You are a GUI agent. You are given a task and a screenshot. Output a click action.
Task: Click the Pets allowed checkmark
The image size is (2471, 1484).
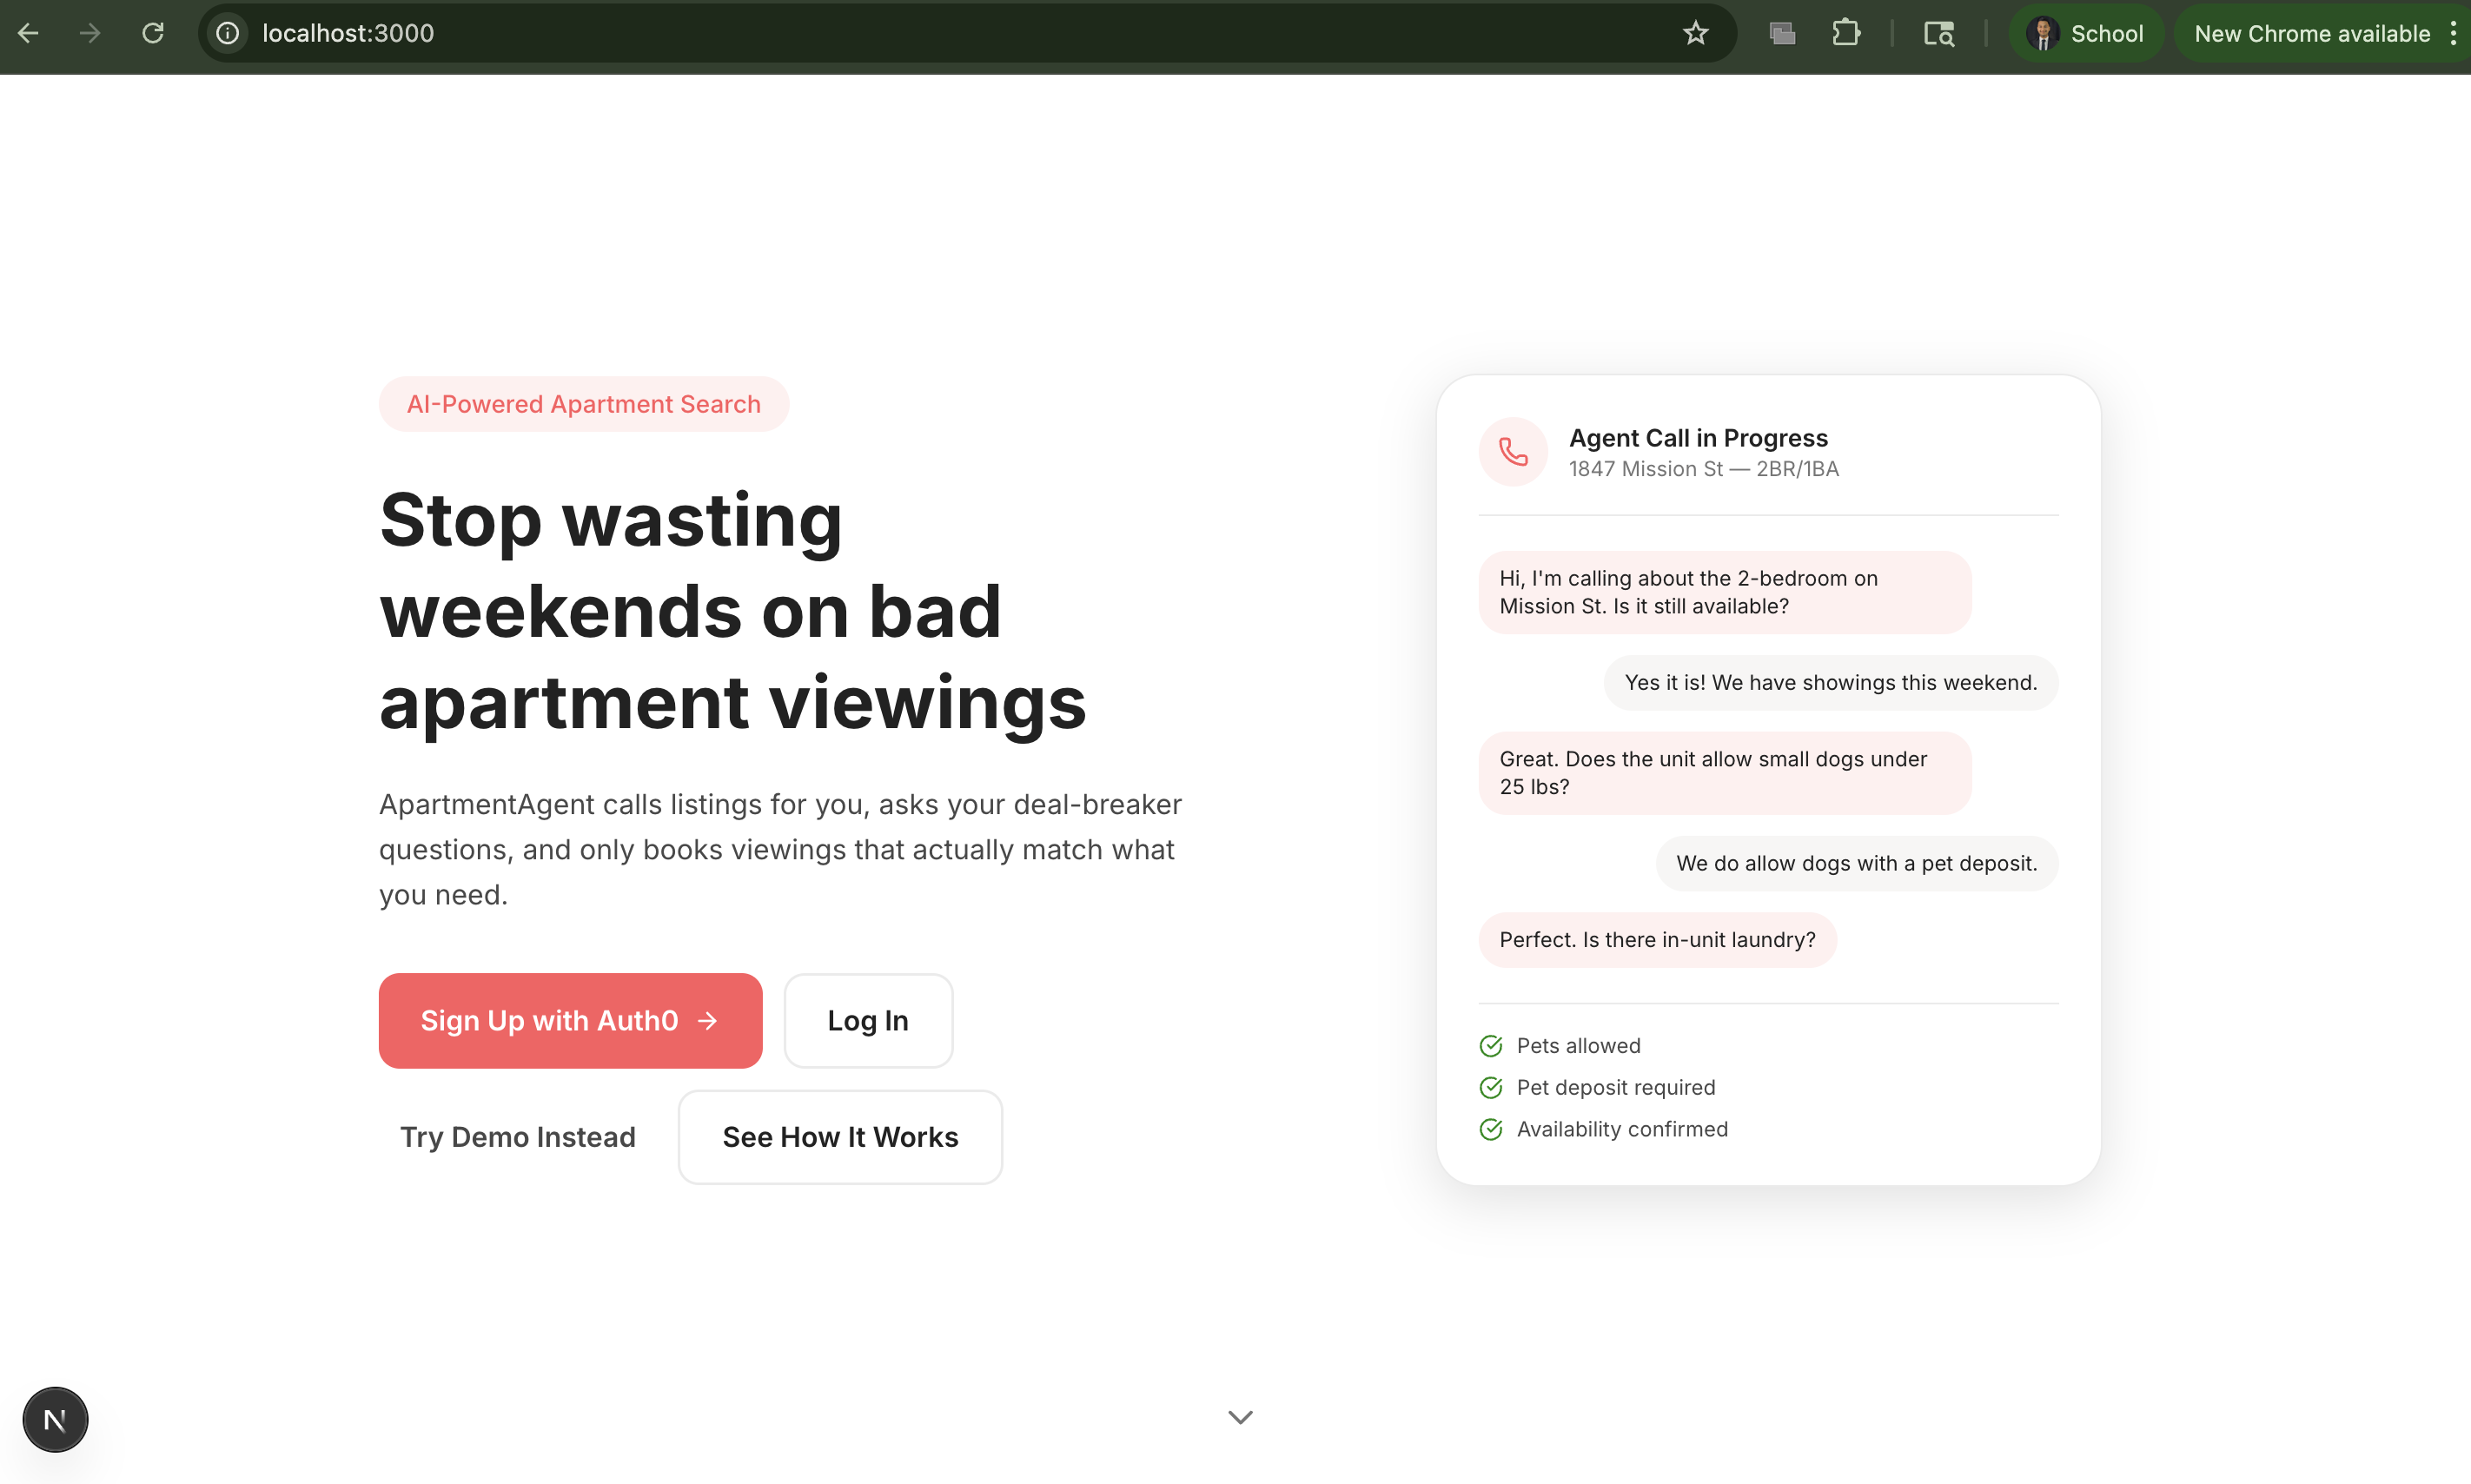(x=1490, y=1046)
